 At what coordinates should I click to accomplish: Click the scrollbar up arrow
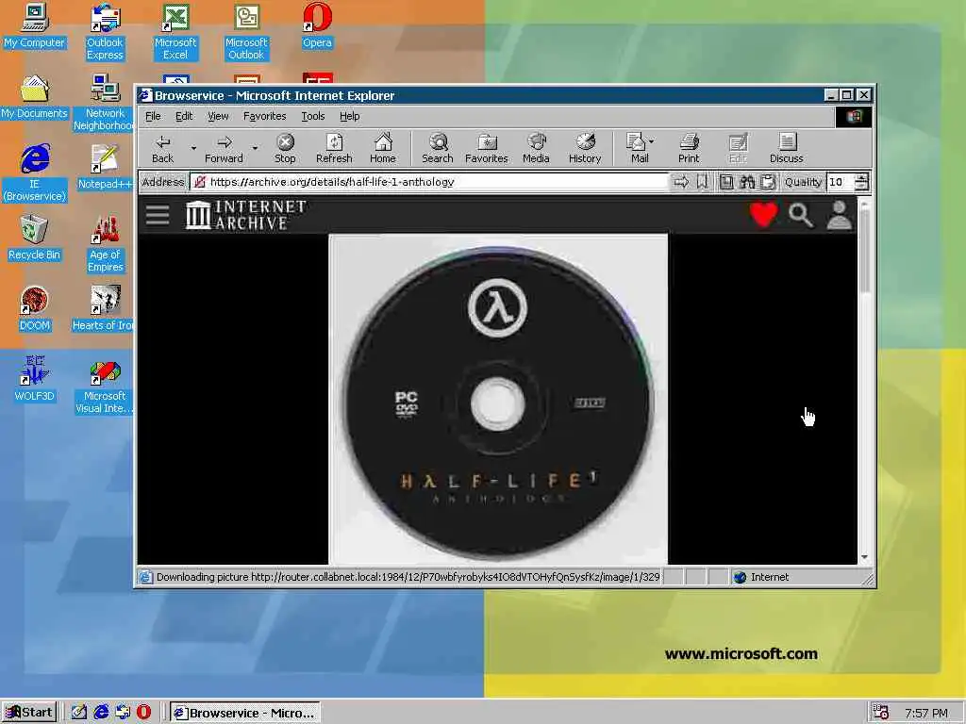point(864,204)
